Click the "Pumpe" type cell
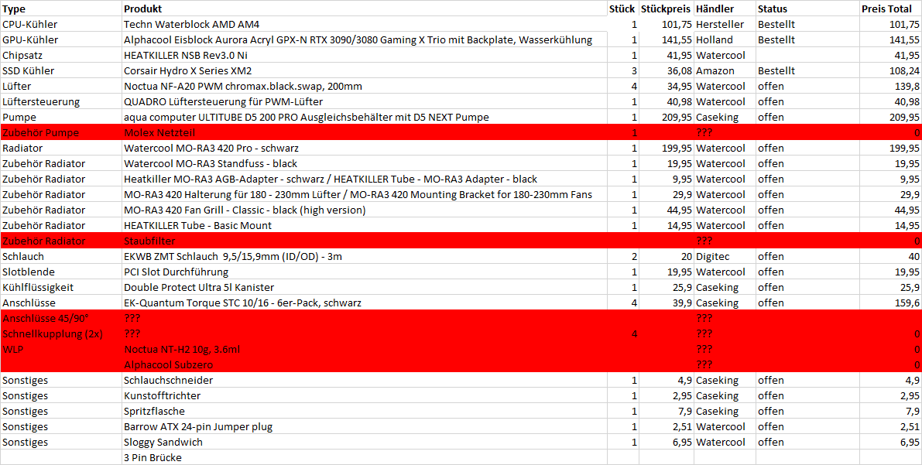This screenshot has height=465, width=922. click(61, 117)
